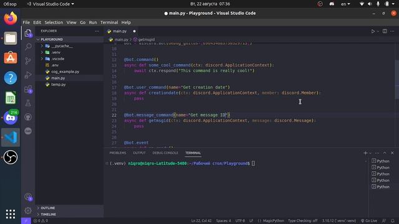This screenshot has height=224, width=399.
Task: Open run button dropdown arrow
Action: tap(378, 31)
